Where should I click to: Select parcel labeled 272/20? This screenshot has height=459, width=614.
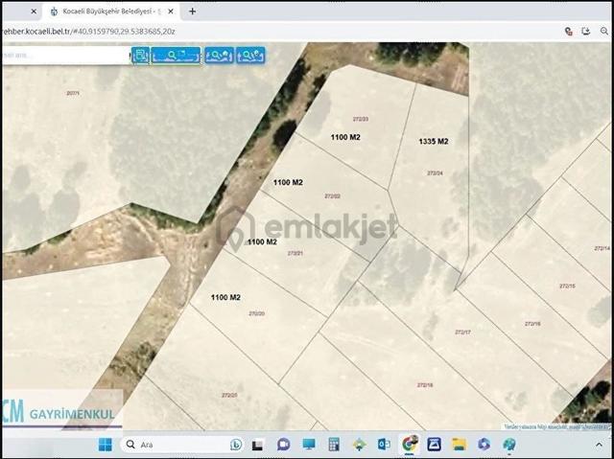pos(257,313)
